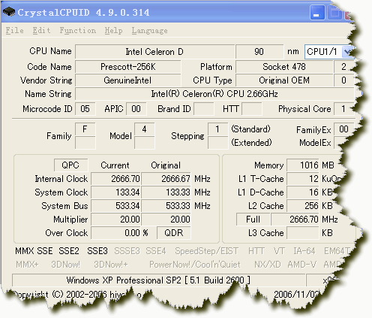Click original Multiplier 20.00
The width and height of the screenshot is (372, 318).
[166, 220]
